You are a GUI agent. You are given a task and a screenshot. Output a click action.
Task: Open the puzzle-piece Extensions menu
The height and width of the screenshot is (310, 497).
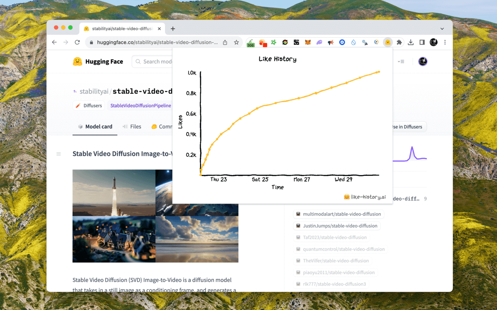(399, 42)
